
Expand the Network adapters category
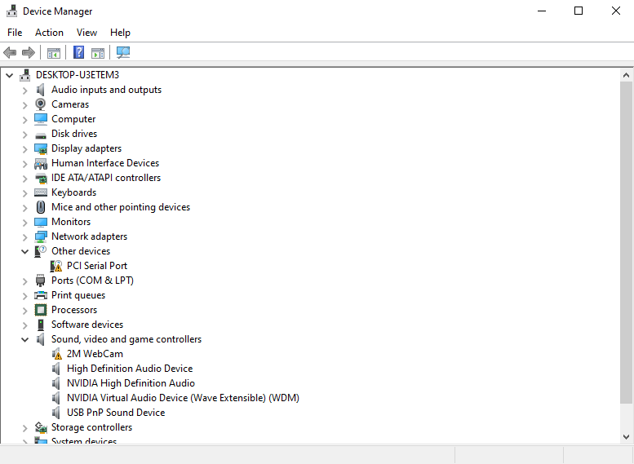point(24,236)
